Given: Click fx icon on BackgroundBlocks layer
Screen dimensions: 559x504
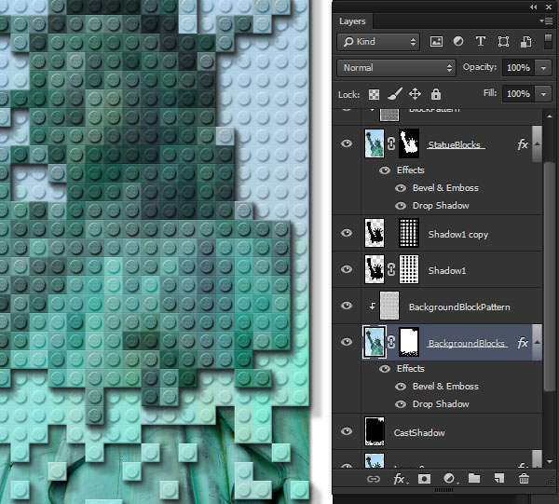Looking at the screenshot, I should tap(523, 343).
